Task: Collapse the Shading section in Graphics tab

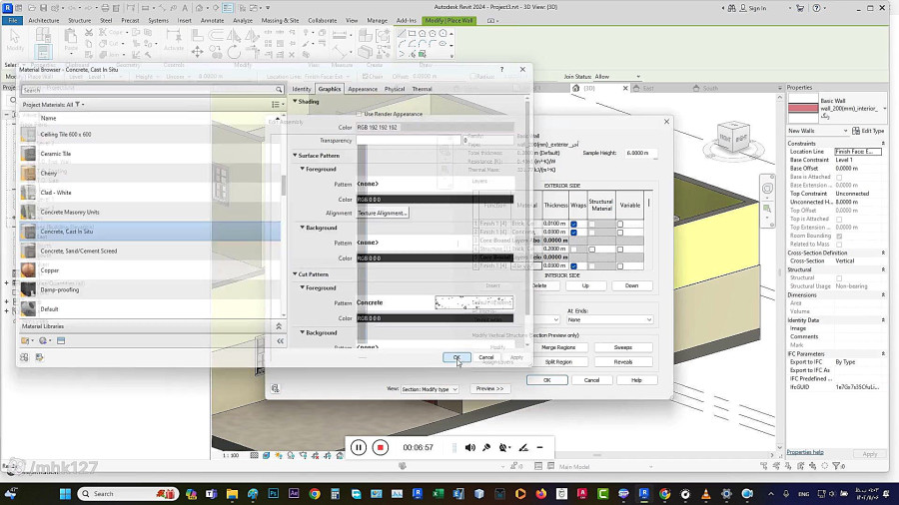Action: 296,102
